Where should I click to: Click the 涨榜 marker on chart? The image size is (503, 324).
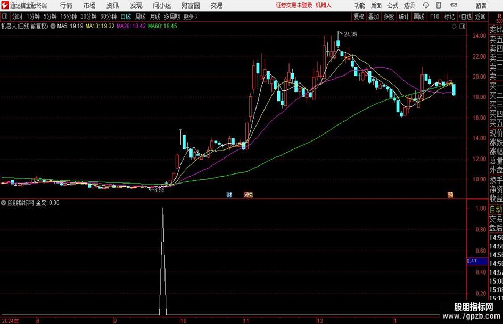point(248,195)
